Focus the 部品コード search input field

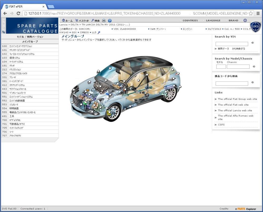[x=232, y=83]
